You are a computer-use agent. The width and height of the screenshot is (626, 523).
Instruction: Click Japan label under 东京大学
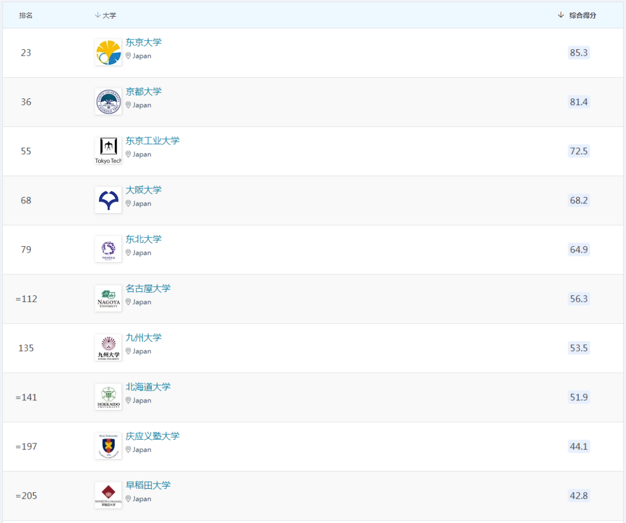[142, 56]
